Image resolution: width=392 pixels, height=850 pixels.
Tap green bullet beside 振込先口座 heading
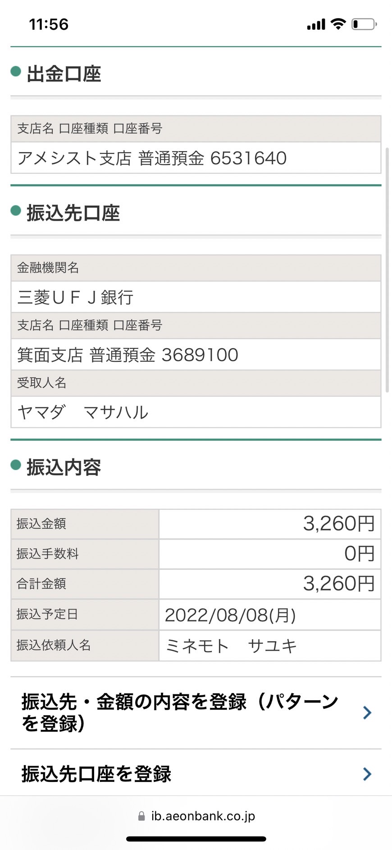tap(16, 210)
